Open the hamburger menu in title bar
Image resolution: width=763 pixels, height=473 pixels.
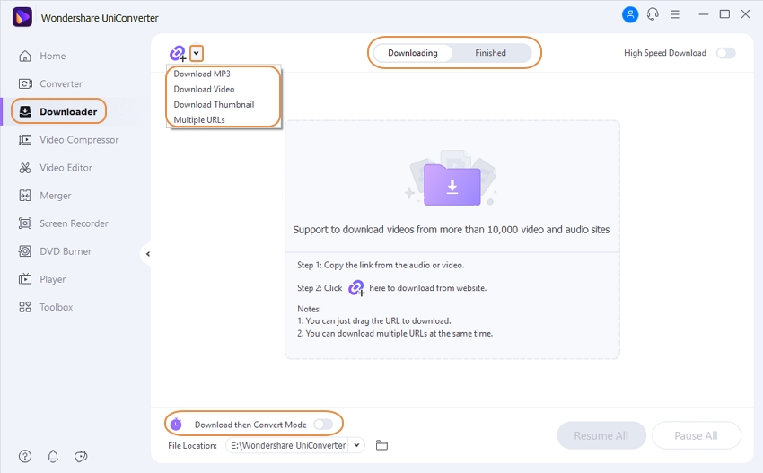[675, 14]
